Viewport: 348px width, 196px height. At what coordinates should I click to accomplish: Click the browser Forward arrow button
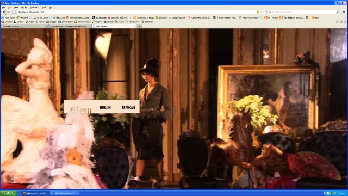click(x=9, y=12)
